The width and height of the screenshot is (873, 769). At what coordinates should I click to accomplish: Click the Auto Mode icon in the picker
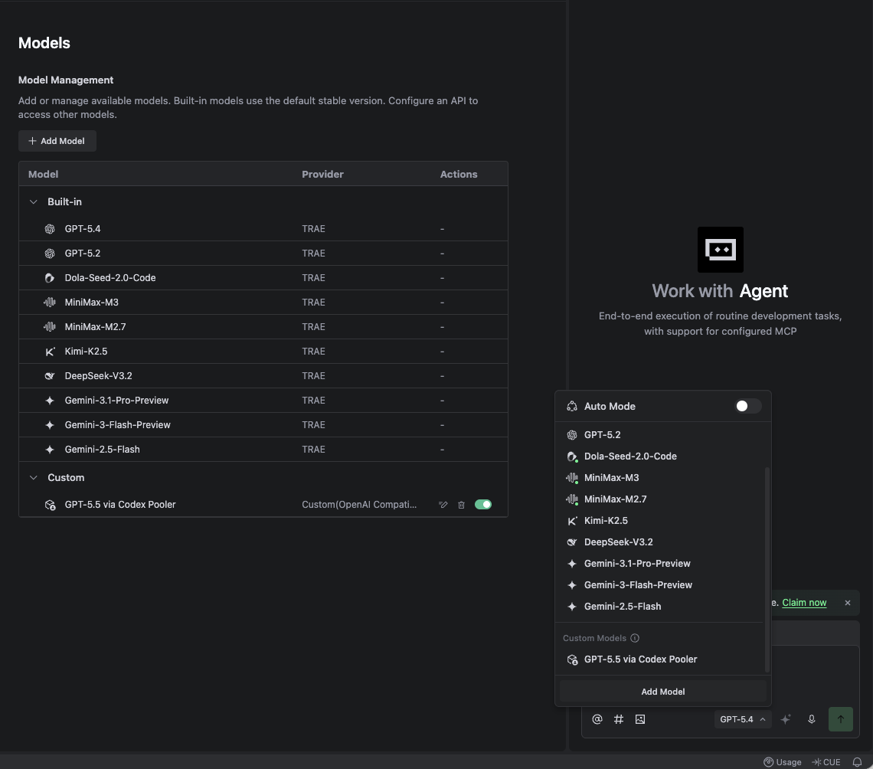(572, 407)
